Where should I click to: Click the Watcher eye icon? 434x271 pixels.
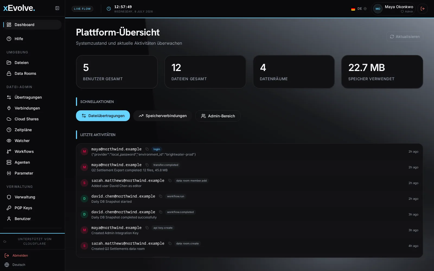click(x=9, y=141)
